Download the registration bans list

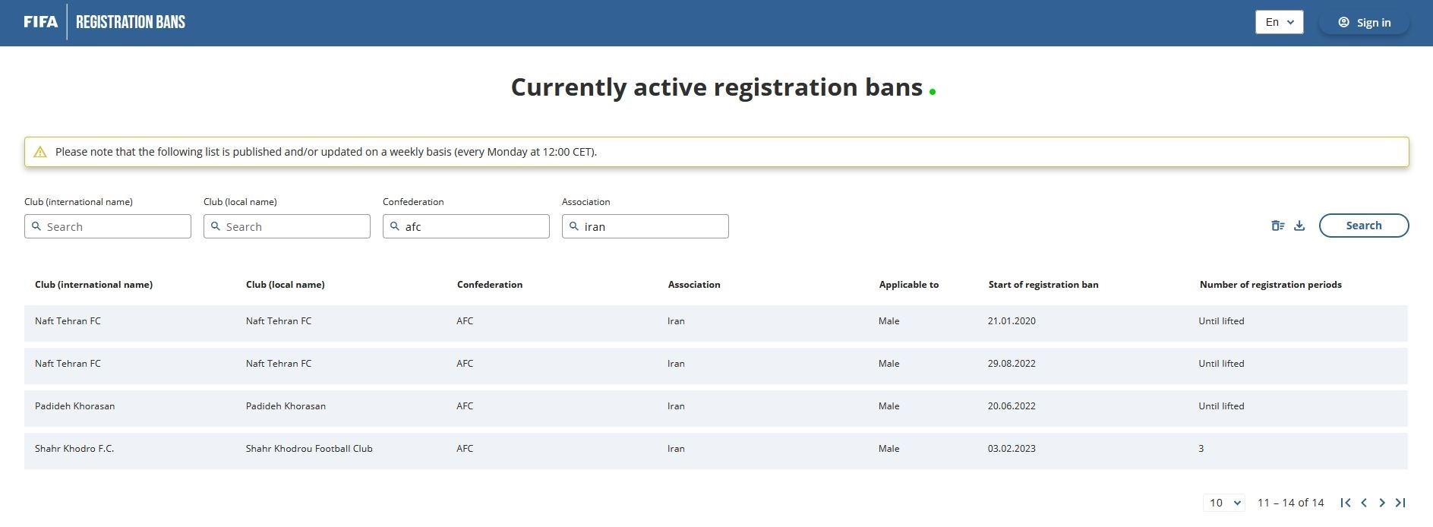pyautogui.click(x=1299, y=226)
